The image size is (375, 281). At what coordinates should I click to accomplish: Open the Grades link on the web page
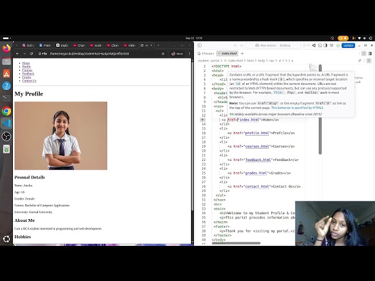coord(26,77)
